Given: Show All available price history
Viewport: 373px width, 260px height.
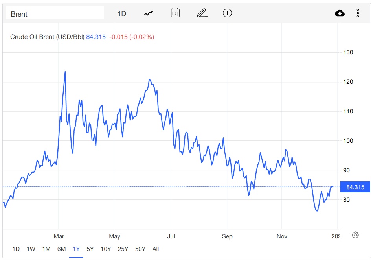Looking at the screenshot, I should click(156, 249).
